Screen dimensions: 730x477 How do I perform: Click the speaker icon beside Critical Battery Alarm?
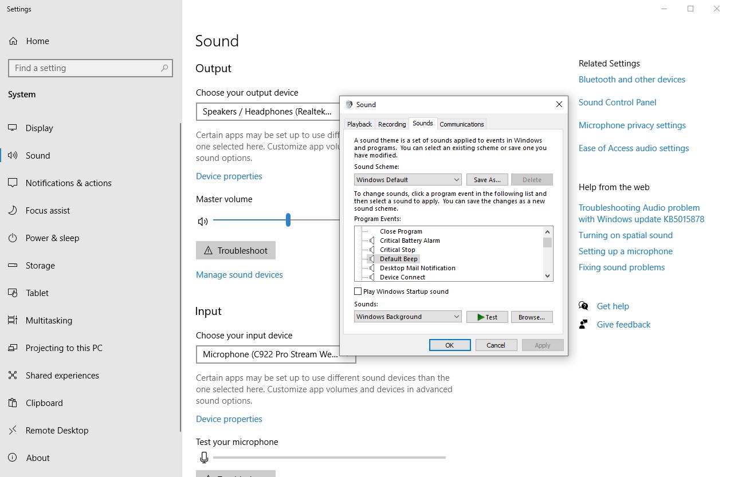point(371,241)
